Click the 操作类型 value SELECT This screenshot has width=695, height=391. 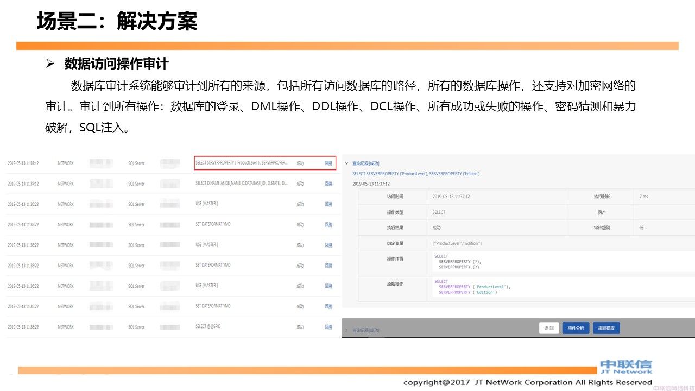[439, 212]
